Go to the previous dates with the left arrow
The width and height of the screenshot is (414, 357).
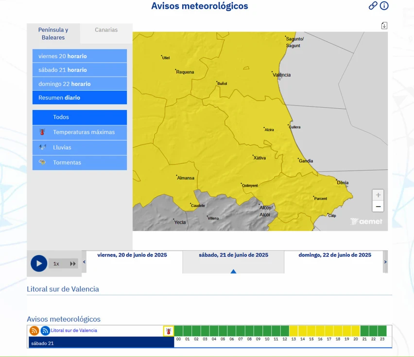[84, 262]
